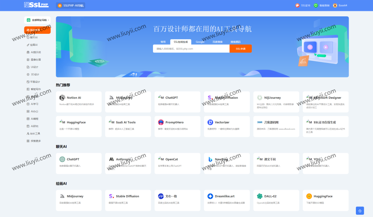Click the Notion AI logo icon
The width and height of the screenshot is (373, 217).
[62, 97]
